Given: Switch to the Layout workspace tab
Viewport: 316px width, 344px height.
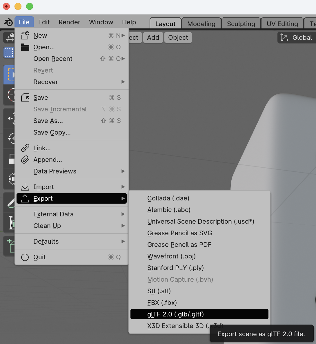Looking at the screenshot, I should [165, 23].
